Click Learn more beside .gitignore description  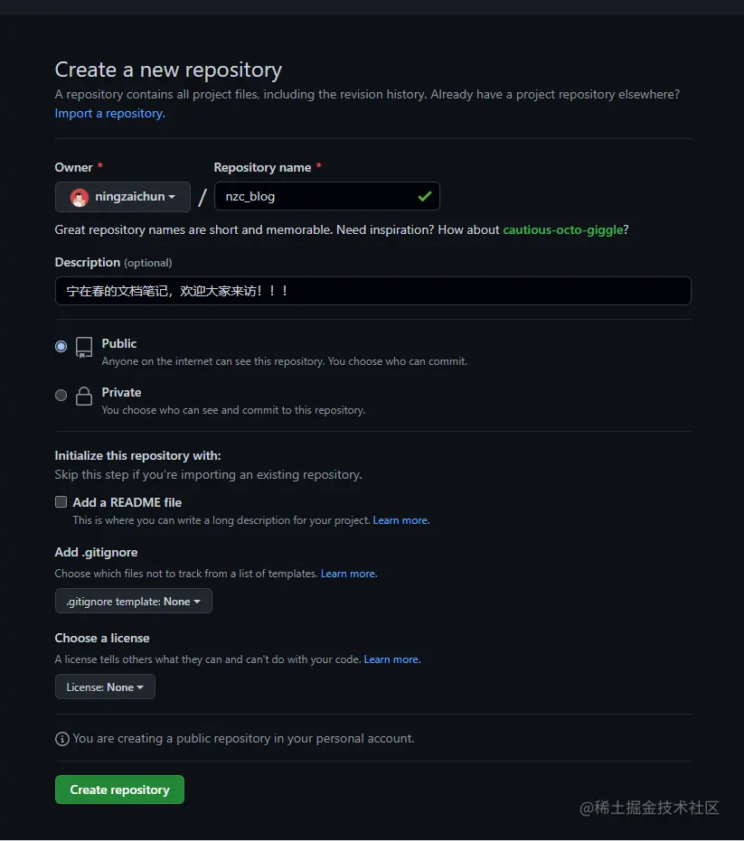[348, 573]
